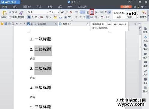The height and width of the screenshot is (109, 149).
Task: Increase font size with the larger A icon
Action: [x=62, y=12]
